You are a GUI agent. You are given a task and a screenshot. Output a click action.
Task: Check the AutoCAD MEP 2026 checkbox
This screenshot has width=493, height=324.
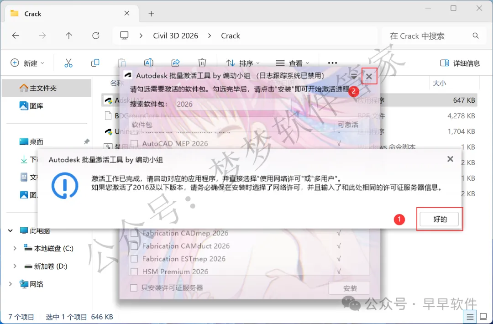(x=134, y=144)
